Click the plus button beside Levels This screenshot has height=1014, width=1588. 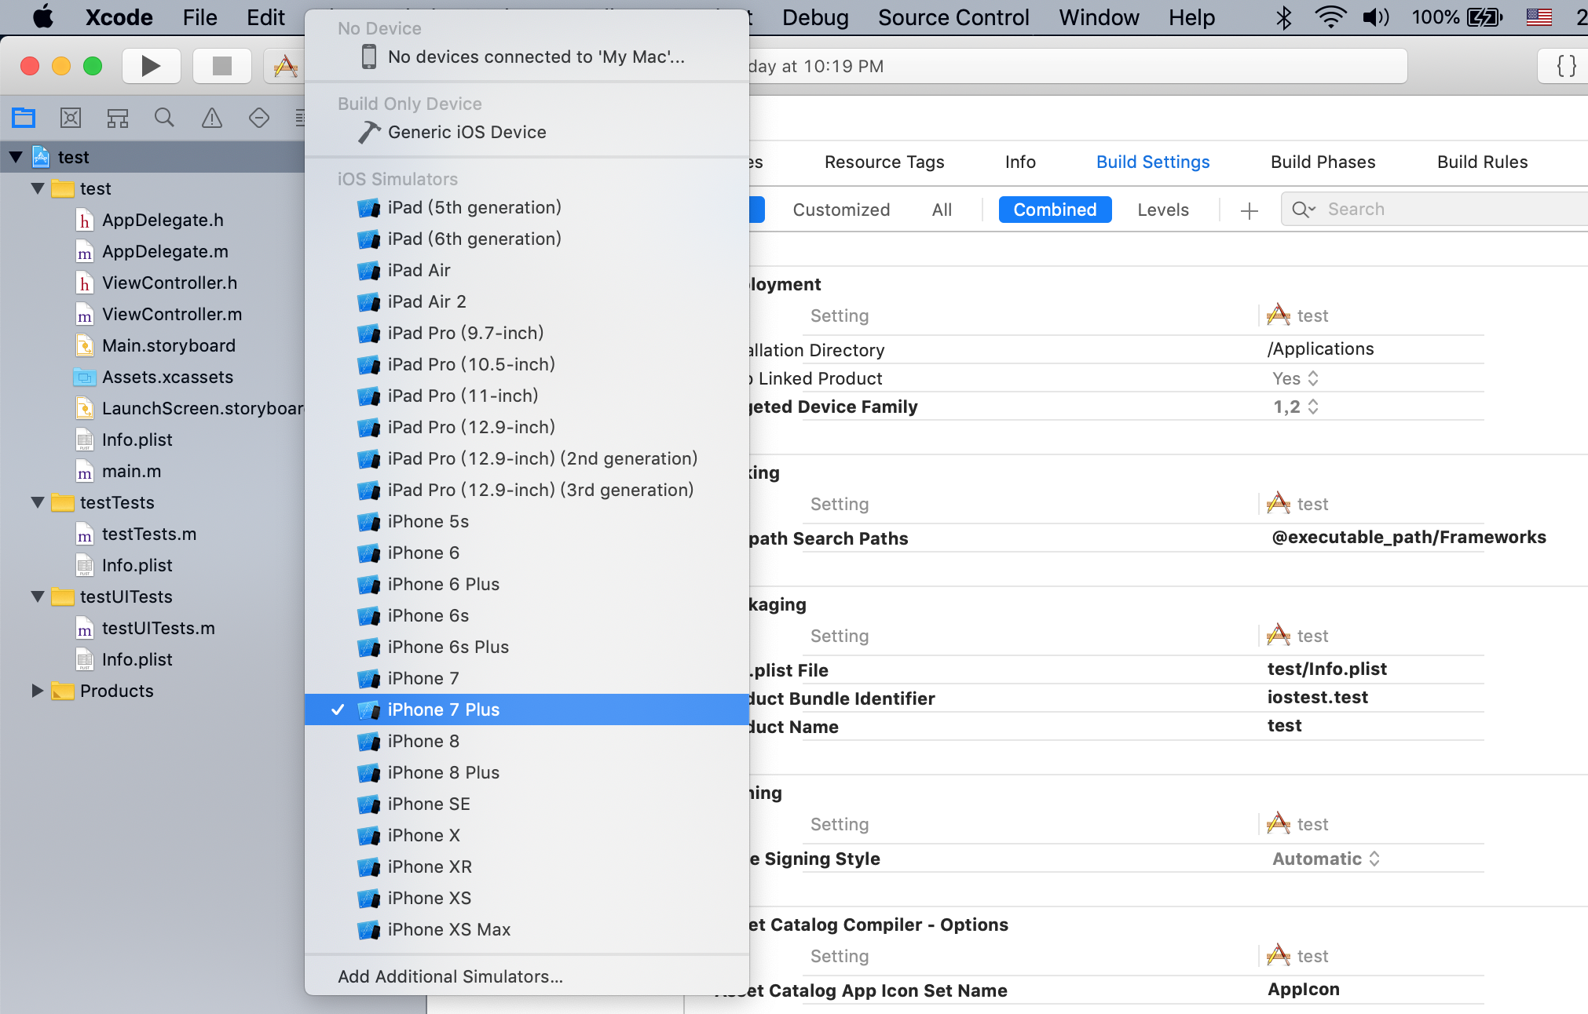[1249, 210]
